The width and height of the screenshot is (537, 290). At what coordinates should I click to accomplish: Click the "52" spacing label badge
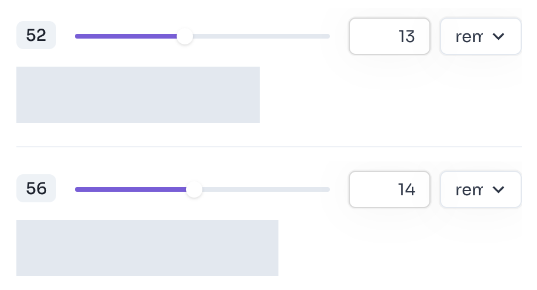[x=36, y=36]
